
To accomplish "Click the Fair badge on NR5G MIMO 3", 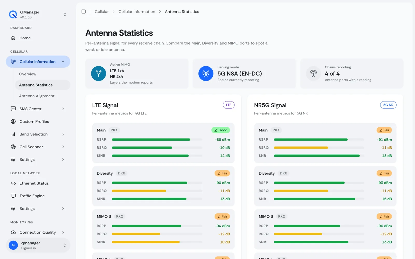I will (x=384, y=217).
